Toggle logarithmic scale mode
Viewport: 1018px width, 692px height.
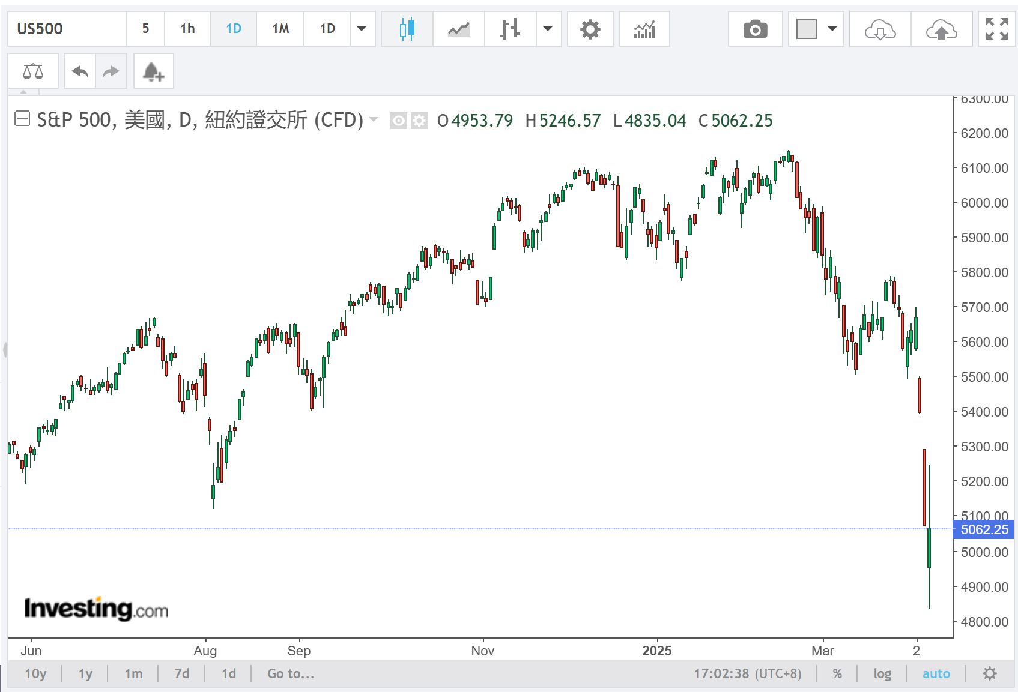point(882,673)
